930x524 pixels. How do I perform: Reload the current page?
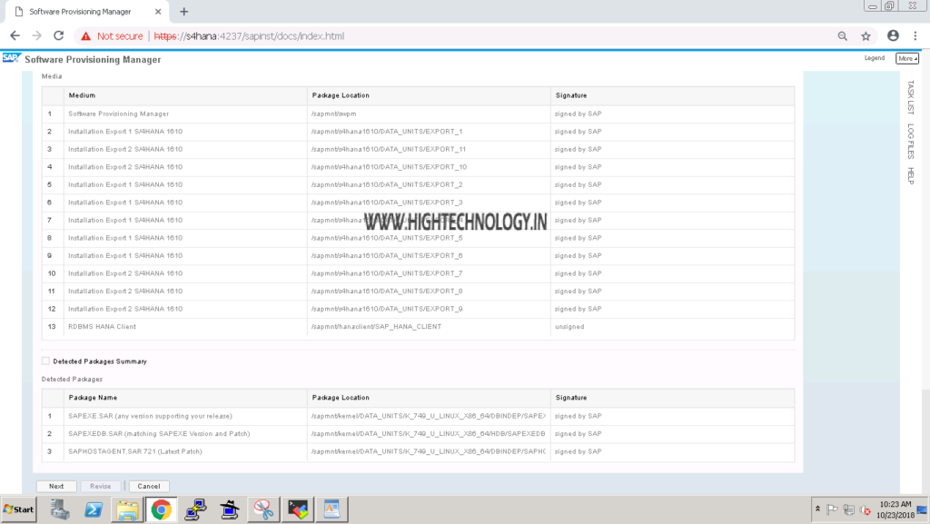59,36
